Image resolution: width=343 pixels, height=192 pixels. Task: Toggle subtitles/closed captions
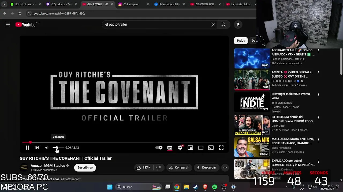170,147
